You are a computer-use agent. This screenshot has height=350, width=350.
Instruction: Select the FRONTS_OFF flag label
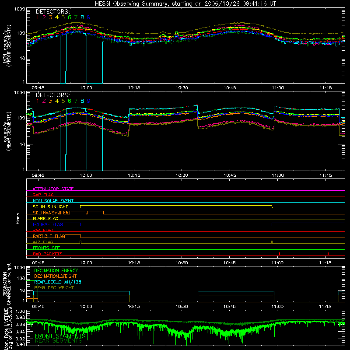pyautogui.click(x=46, y=248)
